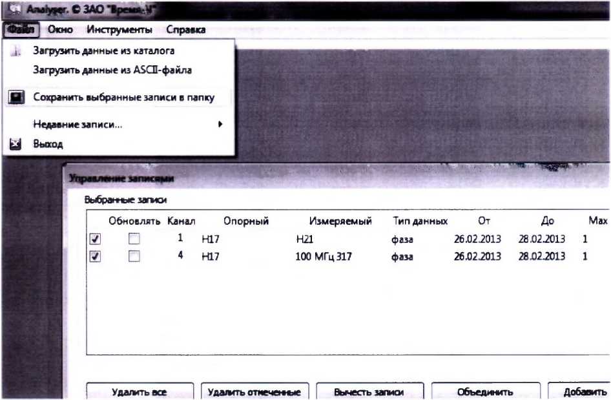Click 28.02.2013 in the 100 МГц 317 record
This screenshot has height=400, width=611.
coord(542,256)
